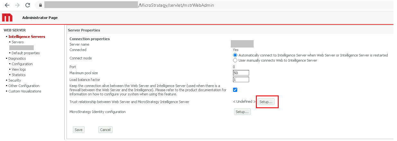The image size is (397, 141).
Task: Select automatically connect to Intelligence Server option
Action: 235,55
